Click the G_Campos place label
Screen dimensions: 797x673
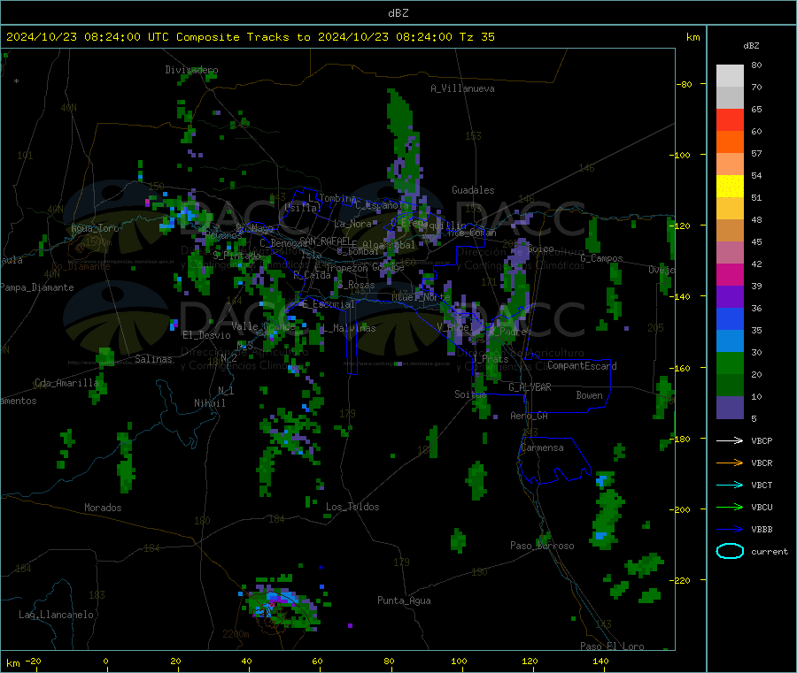click(x=601, y=258)
